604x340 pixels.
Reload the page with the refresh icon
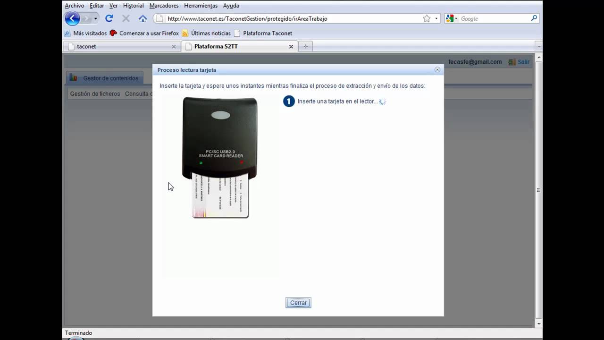tap(109, 18)
